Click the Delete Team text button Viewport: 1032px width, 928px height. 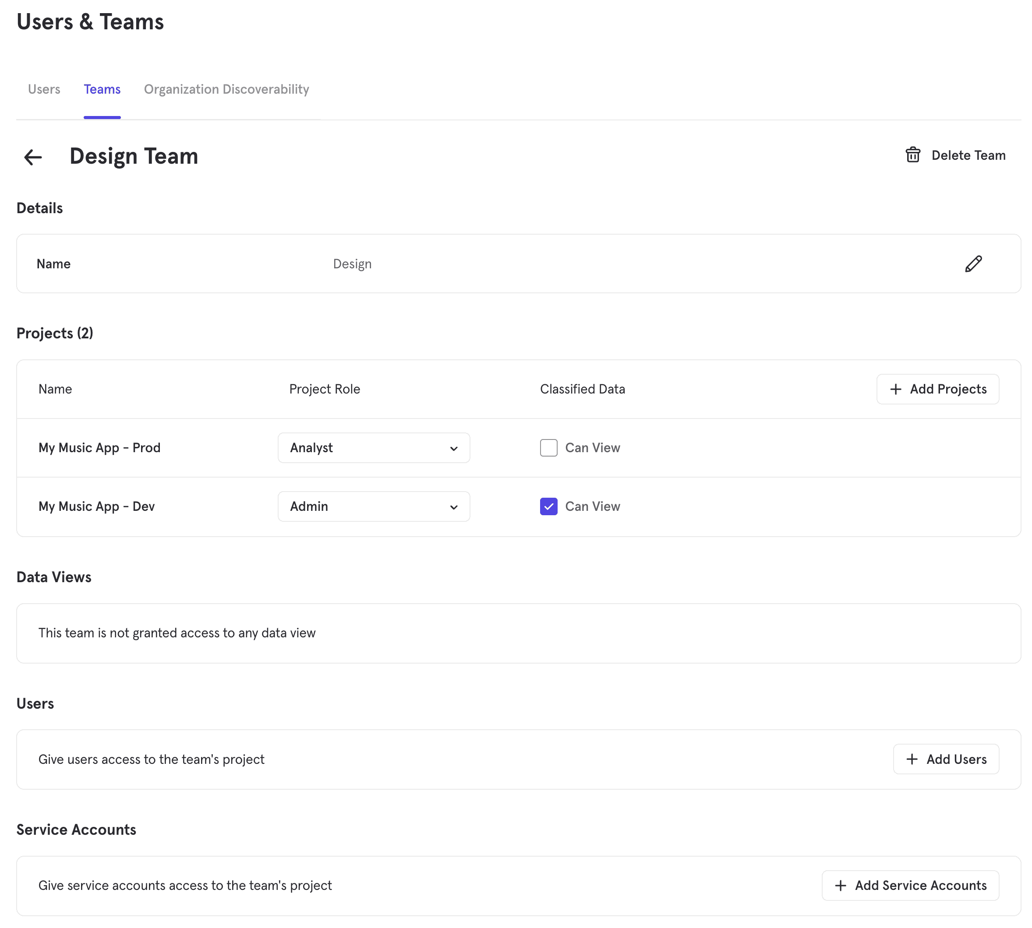(x=968, y=155)
